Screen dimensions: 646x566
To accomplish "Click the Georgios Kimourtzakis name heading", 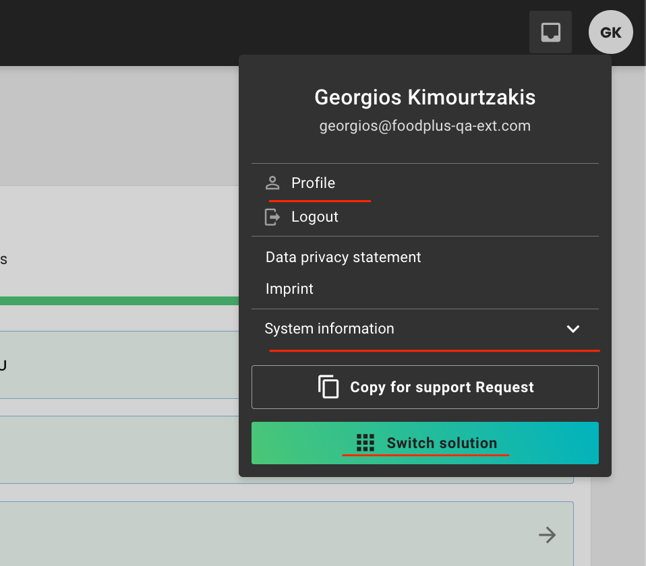I will point(425,98).
